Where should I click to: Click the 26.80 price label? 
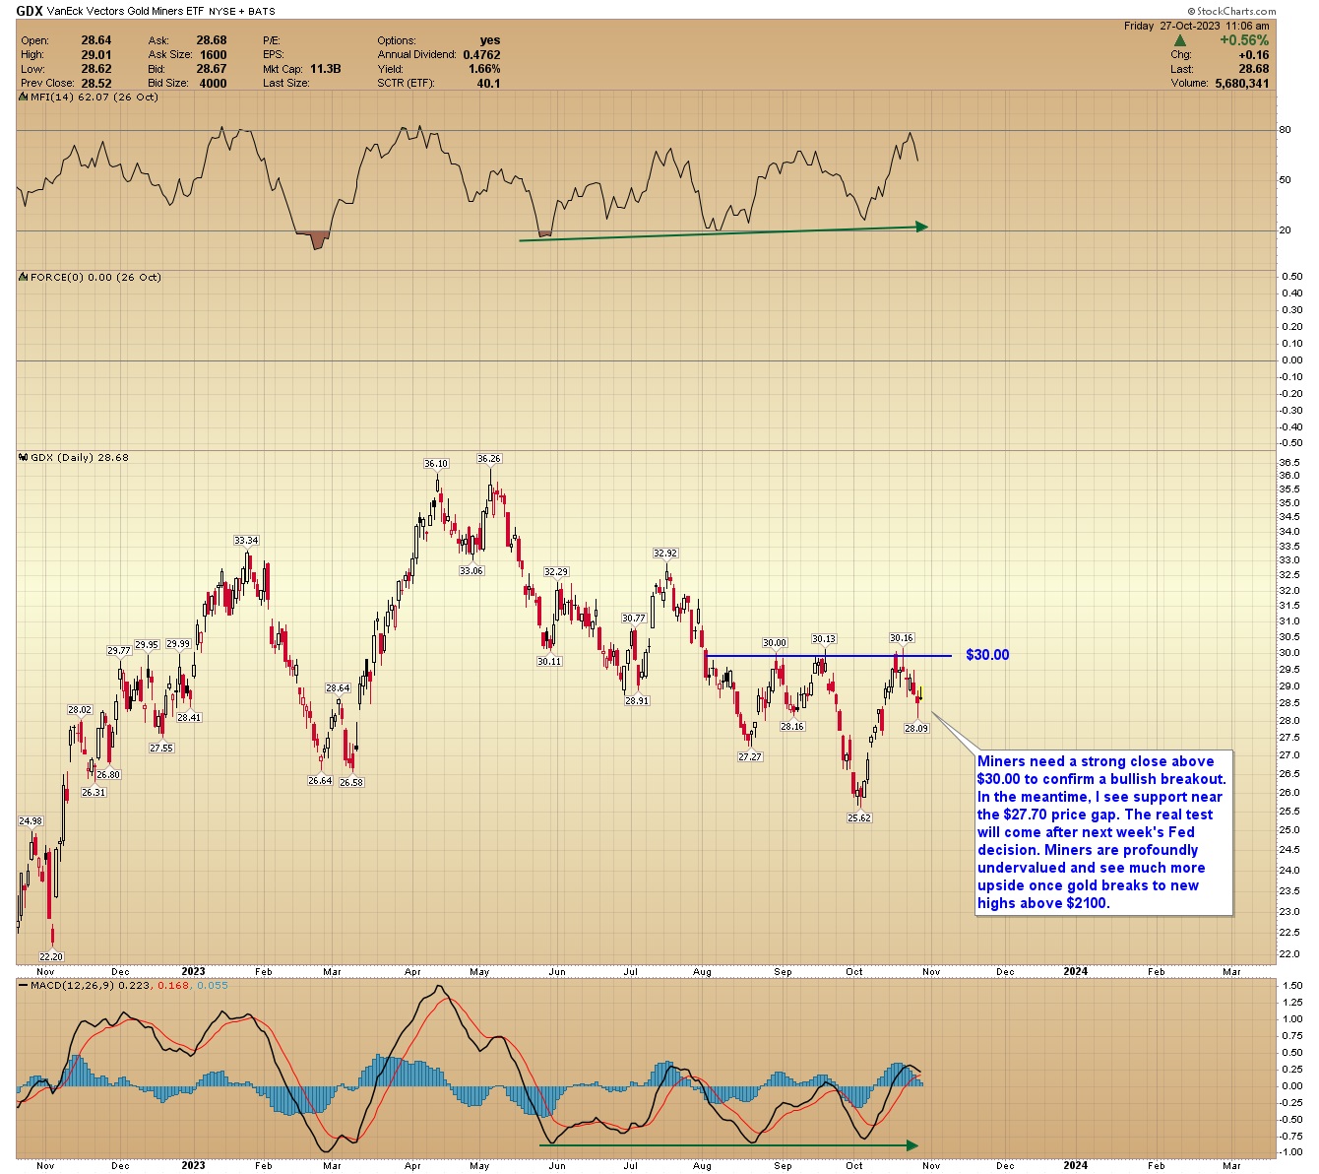108,775
